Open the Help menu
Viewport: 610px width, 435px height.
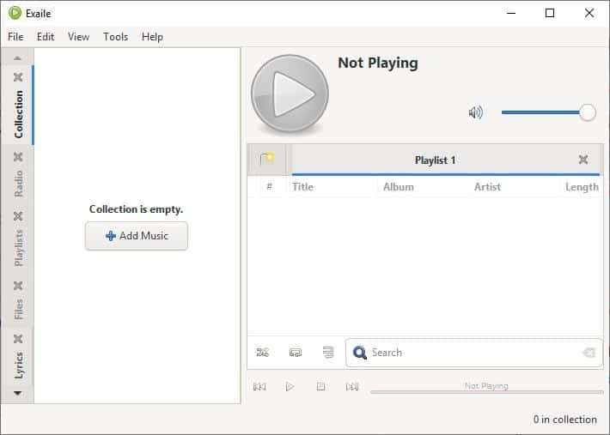[152, 37]
